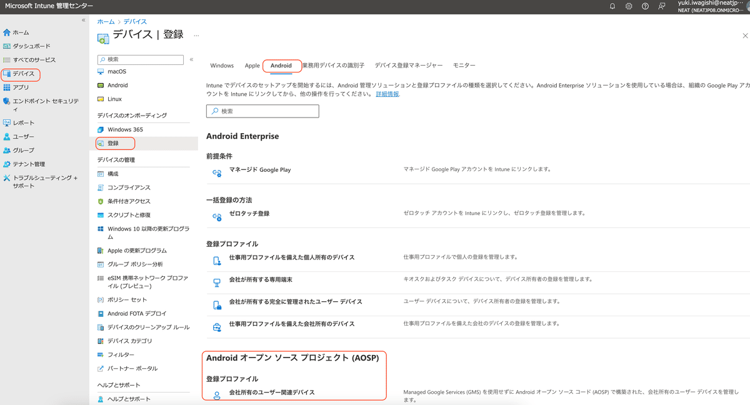Open the settings gear icon
This screenshot has height=405, width=750.
[629, 6]
